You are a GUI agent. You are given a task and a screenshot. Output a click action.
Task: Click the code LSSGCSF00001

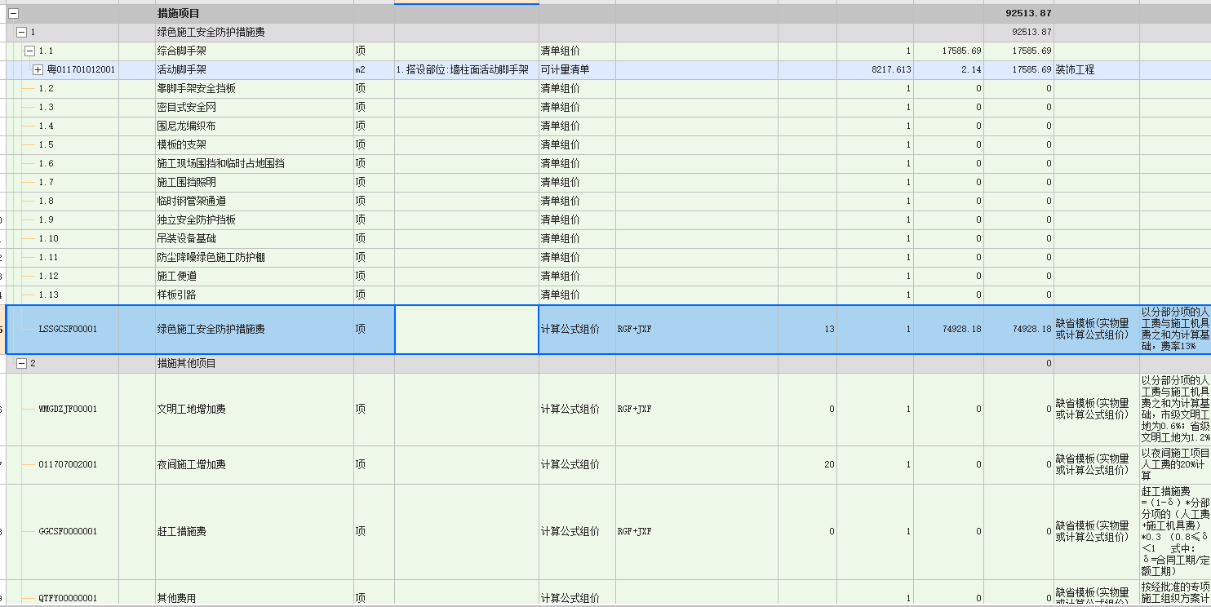(68, 330)
